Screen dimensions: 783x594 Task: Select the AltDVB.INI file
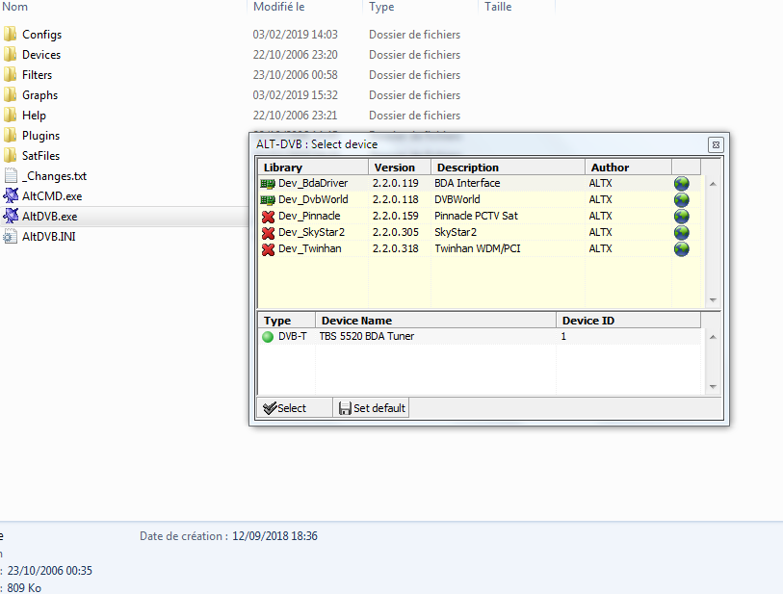click(x=48, y=237)
